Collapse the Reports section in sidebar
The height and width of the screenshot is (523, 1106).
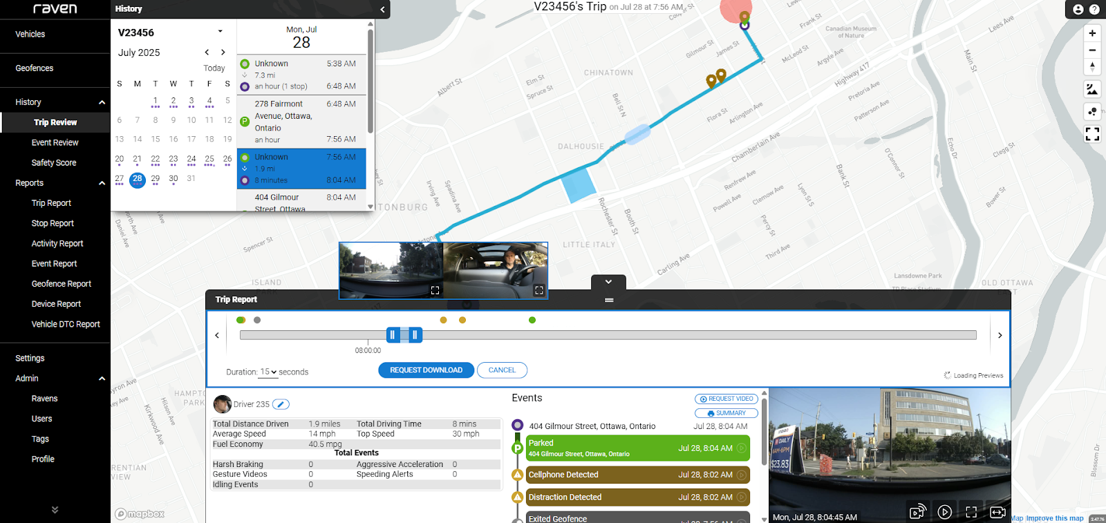pyautogui.click(x=102, y=183)
